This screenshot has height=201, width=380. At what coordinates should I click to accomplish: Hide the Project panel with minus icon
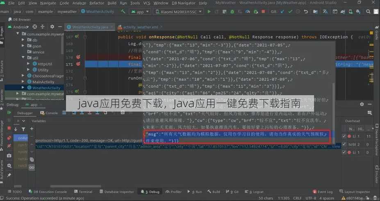(60, 27)
